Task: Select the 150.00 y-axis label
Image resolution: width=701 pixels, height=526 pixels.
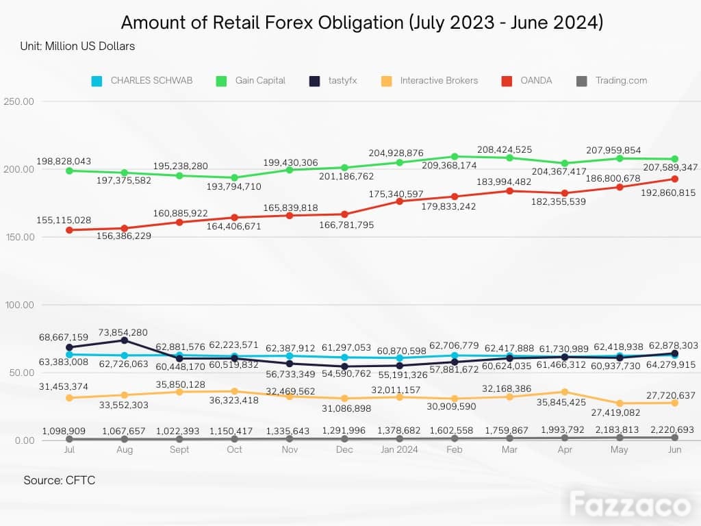Action: [x=20, y=237]
